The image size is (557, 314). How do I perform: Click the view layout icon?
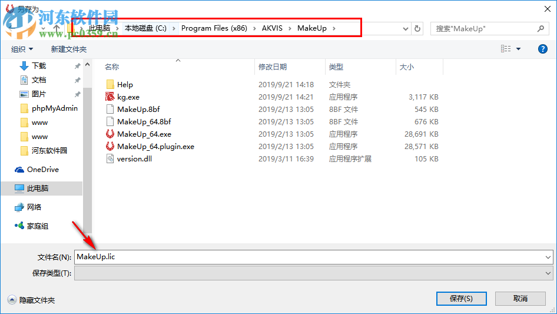point(506,49)
